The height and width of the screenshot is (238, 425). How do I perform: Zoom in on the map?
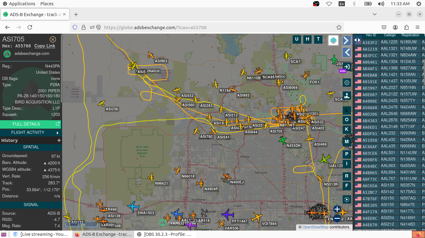click(337, 209)
